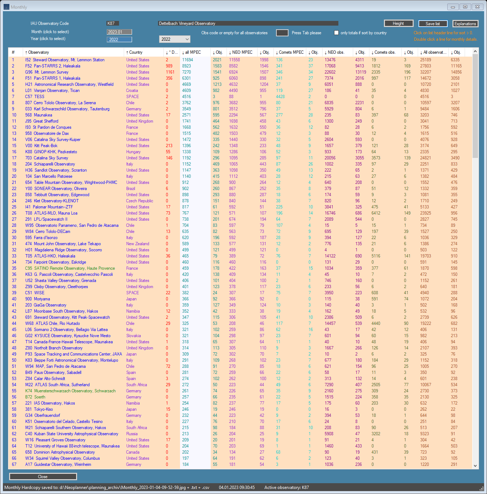487x494 pixels.
Task: Click the resize grip in status bar
Action: (x=481, y=488)
